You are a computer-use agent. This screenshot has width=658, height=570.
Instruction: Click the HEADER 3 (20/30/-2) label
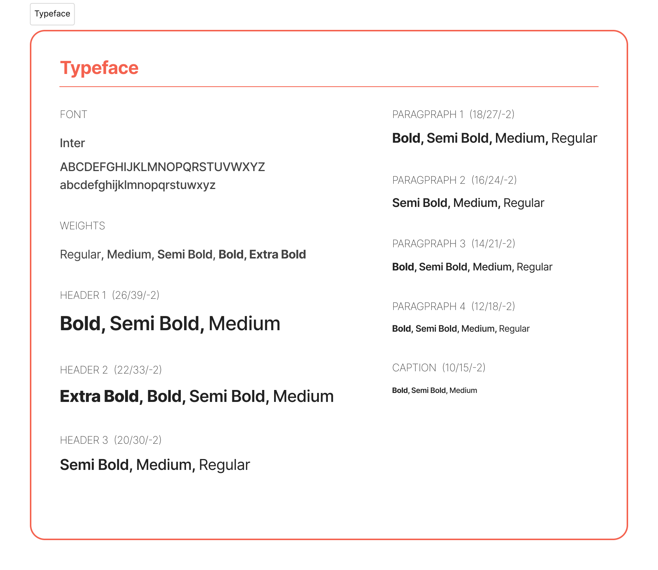tap(111, 440)
